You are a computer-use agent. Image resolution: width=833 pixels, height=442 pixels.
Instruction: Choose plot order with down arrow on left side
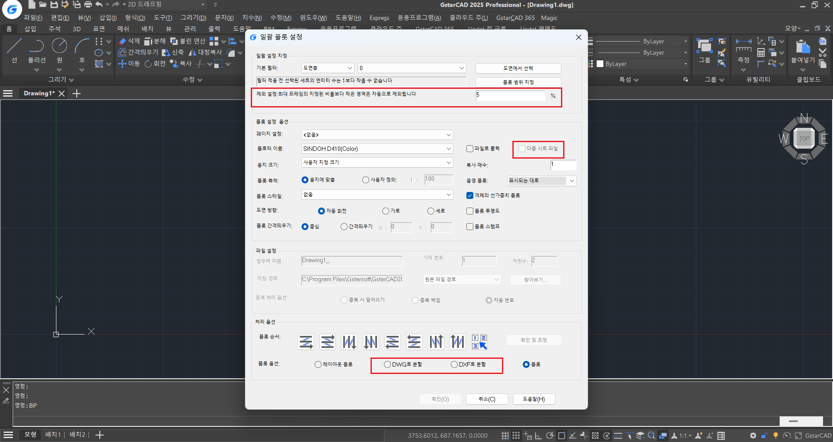(371, 342)
